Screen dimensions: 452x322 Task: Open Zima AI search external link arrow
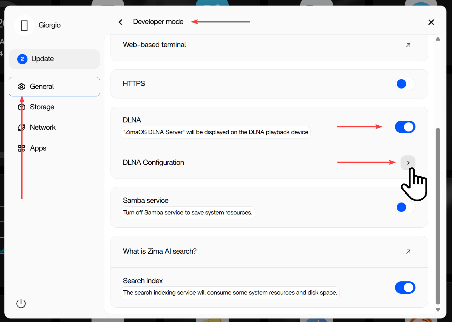pos(408,251)
